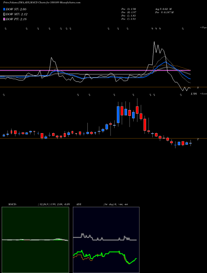Click the '1.98' price label beside the upper chart

coord(194,94)
